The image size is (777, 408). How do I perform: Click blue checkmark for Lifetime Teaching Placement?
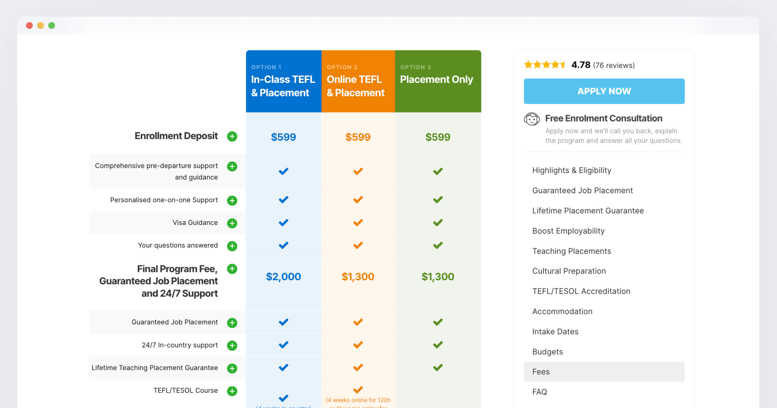point(283,368)
